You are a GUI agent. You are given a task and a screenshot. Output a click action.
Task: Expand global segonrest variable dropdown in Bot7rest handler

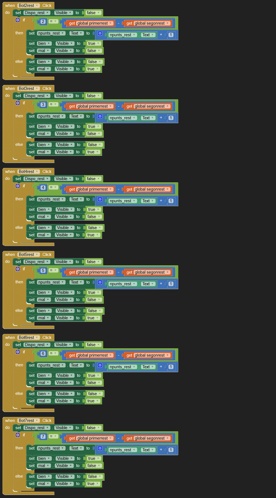click(x=167, y=438)
